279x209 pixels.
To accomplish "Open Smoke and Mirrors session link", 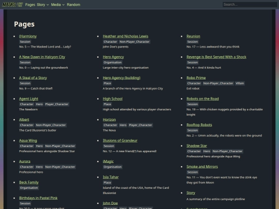I will [202, 167].
